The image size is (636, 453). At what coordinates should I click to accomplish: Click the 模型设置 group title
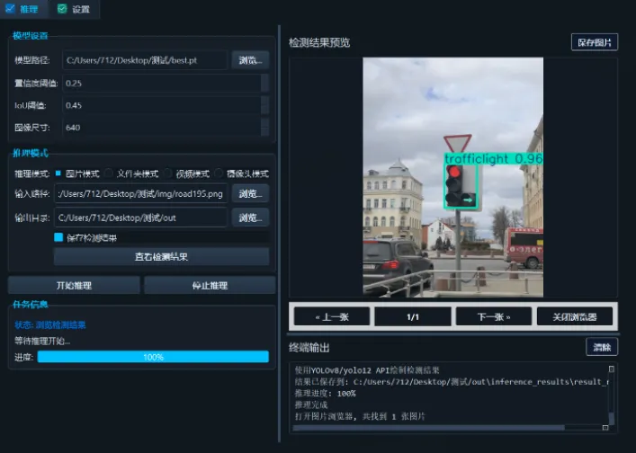tap(30, 36)
